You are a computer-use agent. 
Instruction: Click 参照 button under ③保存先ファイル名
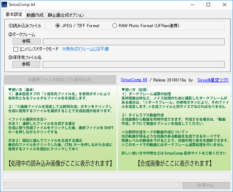26,64
